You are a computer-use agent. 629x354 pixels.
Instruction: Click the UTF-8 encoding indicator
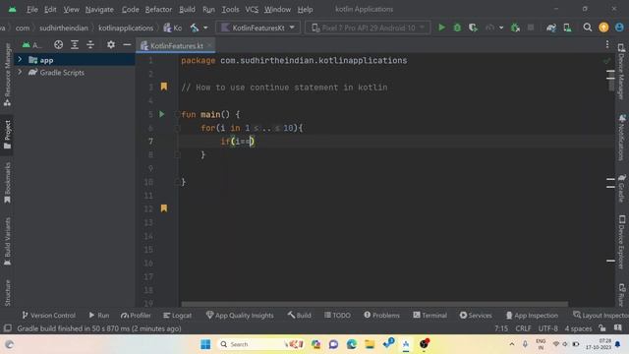coord(548,328)
